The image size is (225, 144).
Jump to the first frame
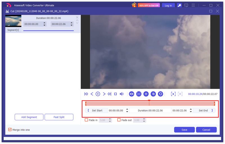click(86, 94)
